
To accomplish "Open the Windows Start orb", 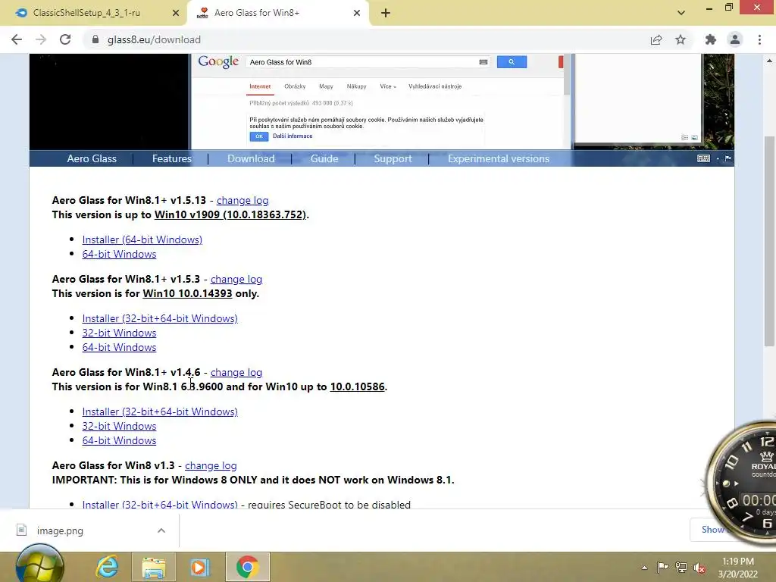I will (39, 565).
